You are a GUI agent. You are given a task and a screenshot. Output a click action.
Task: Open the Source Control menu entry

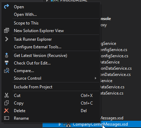[51, 78]
